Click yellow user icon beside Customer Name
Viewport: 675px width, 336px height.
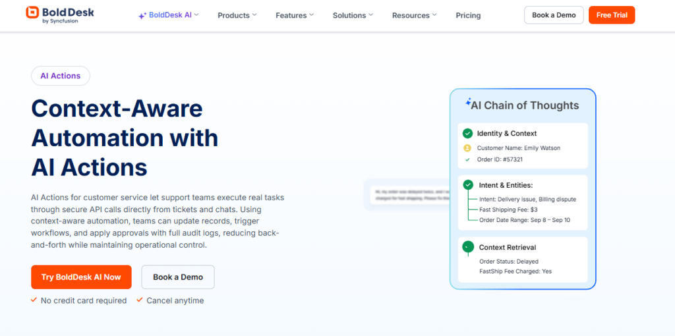(467, 148)
